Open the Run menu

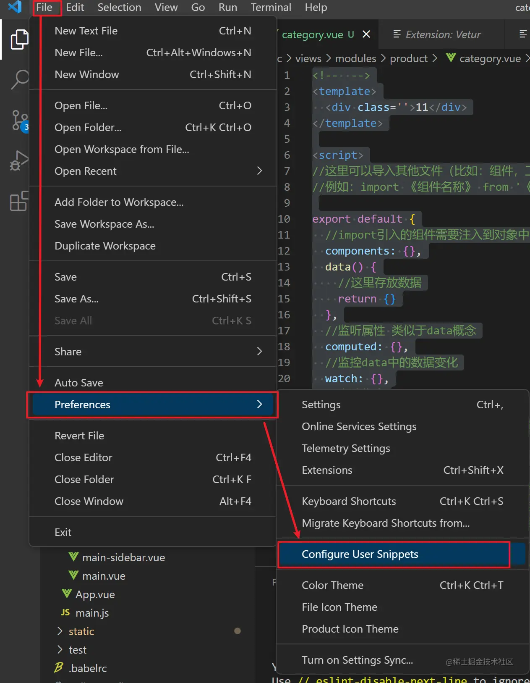coord(228,7)
